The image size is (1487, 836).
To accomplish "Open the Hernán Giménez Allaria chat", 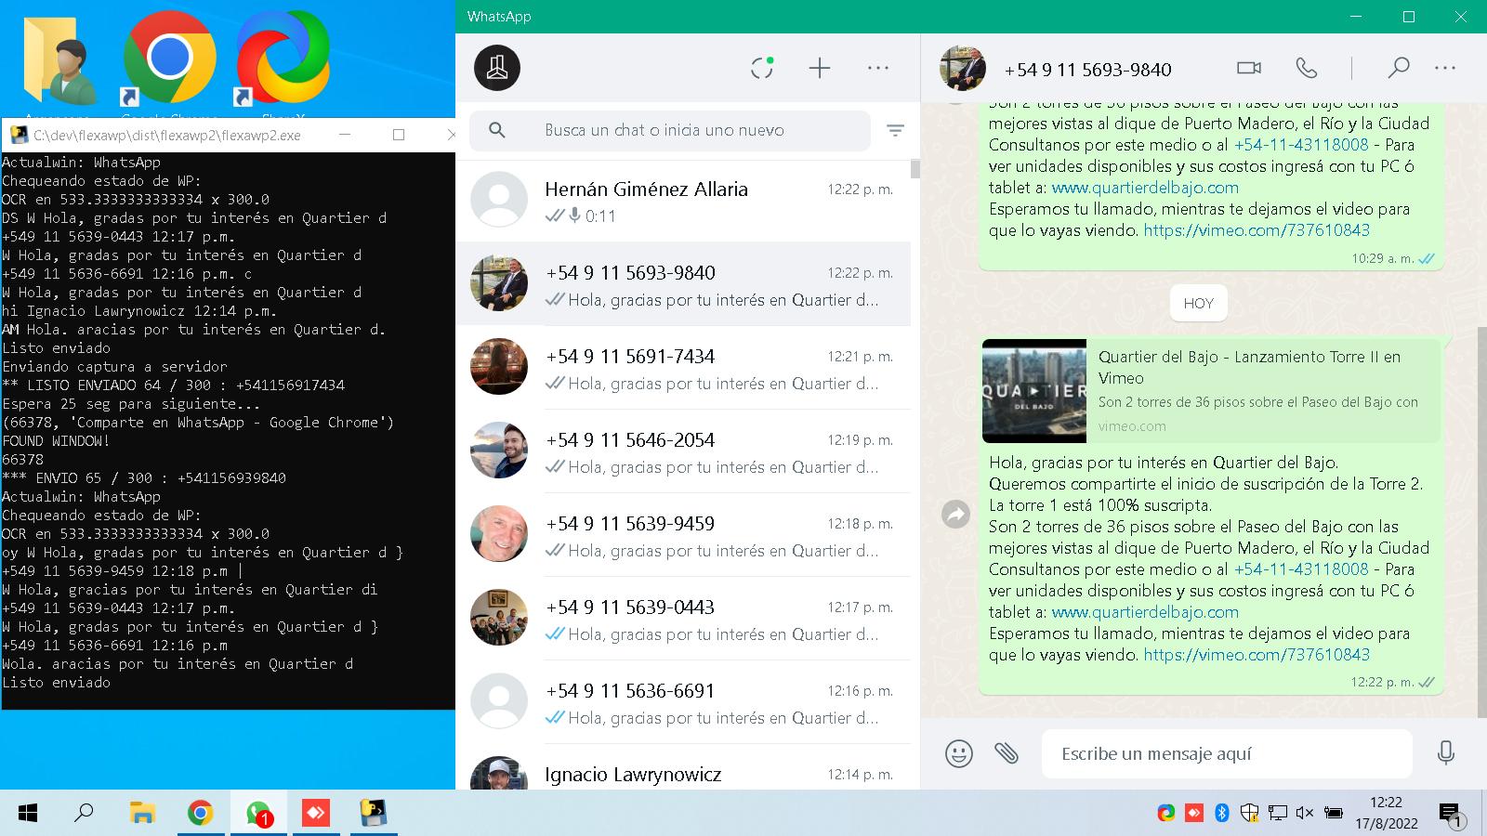I will click(683, 201).
